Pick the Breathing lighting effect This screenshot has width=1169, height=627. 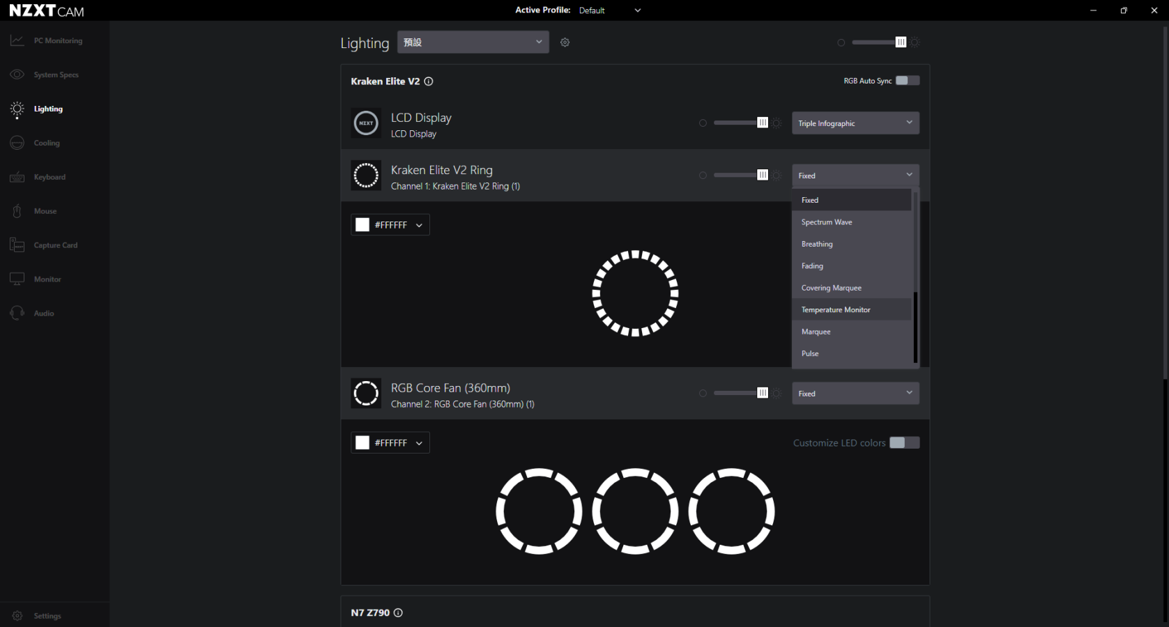click(817, 245)
